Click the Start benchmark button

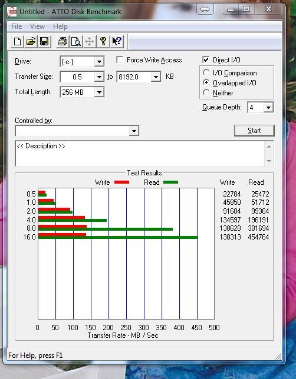[254, 131]
